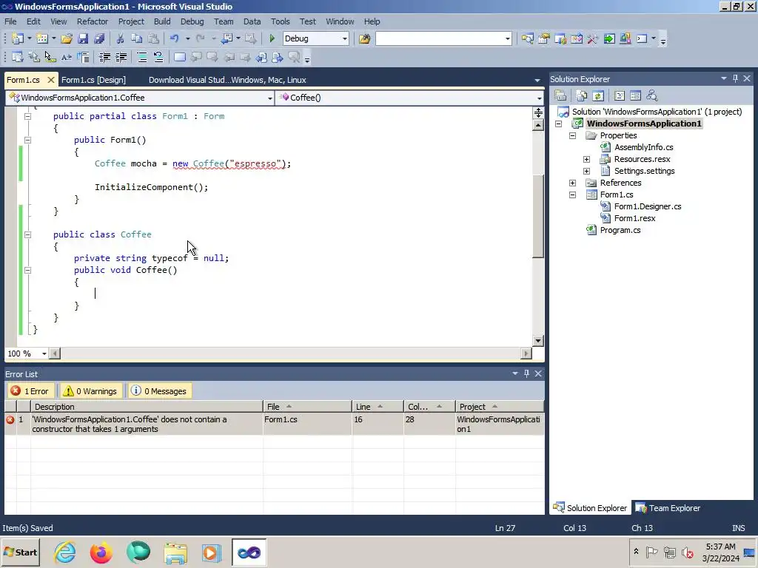Toggle the 0 Warnings filter button
The width and height of the screenshot is (758, 568).
(x=90, y=391)
